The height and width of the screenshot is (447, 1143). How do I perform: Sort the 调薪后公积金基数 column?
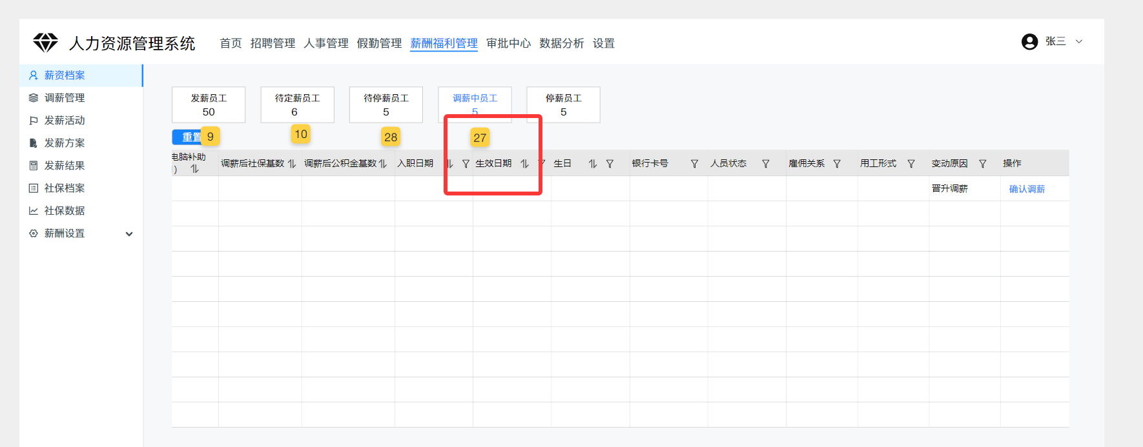click(383, 164)
